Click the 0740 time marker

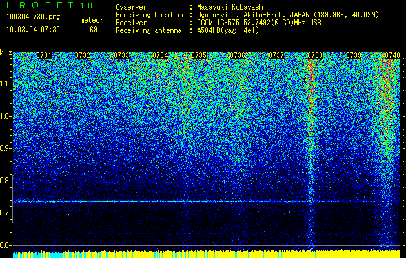(x=392, y=55)
